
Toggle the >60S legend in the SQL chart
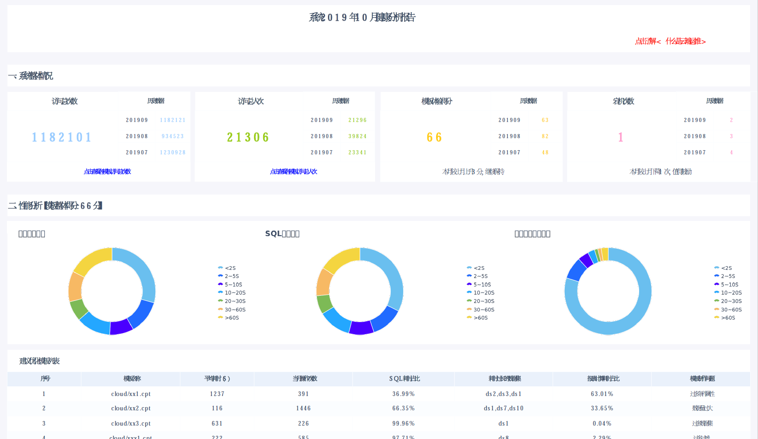(x=477, y=318)
